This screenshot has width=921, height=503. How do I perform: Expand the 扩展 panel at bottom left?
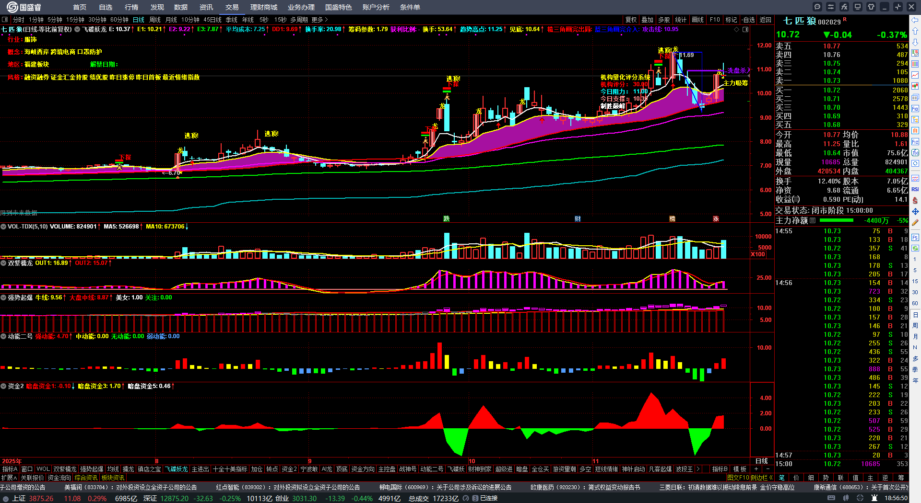[9, 478]
